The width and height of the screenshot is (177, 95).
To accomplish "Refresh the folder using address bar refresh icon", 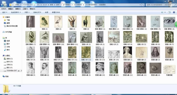I will click(143, 5).
